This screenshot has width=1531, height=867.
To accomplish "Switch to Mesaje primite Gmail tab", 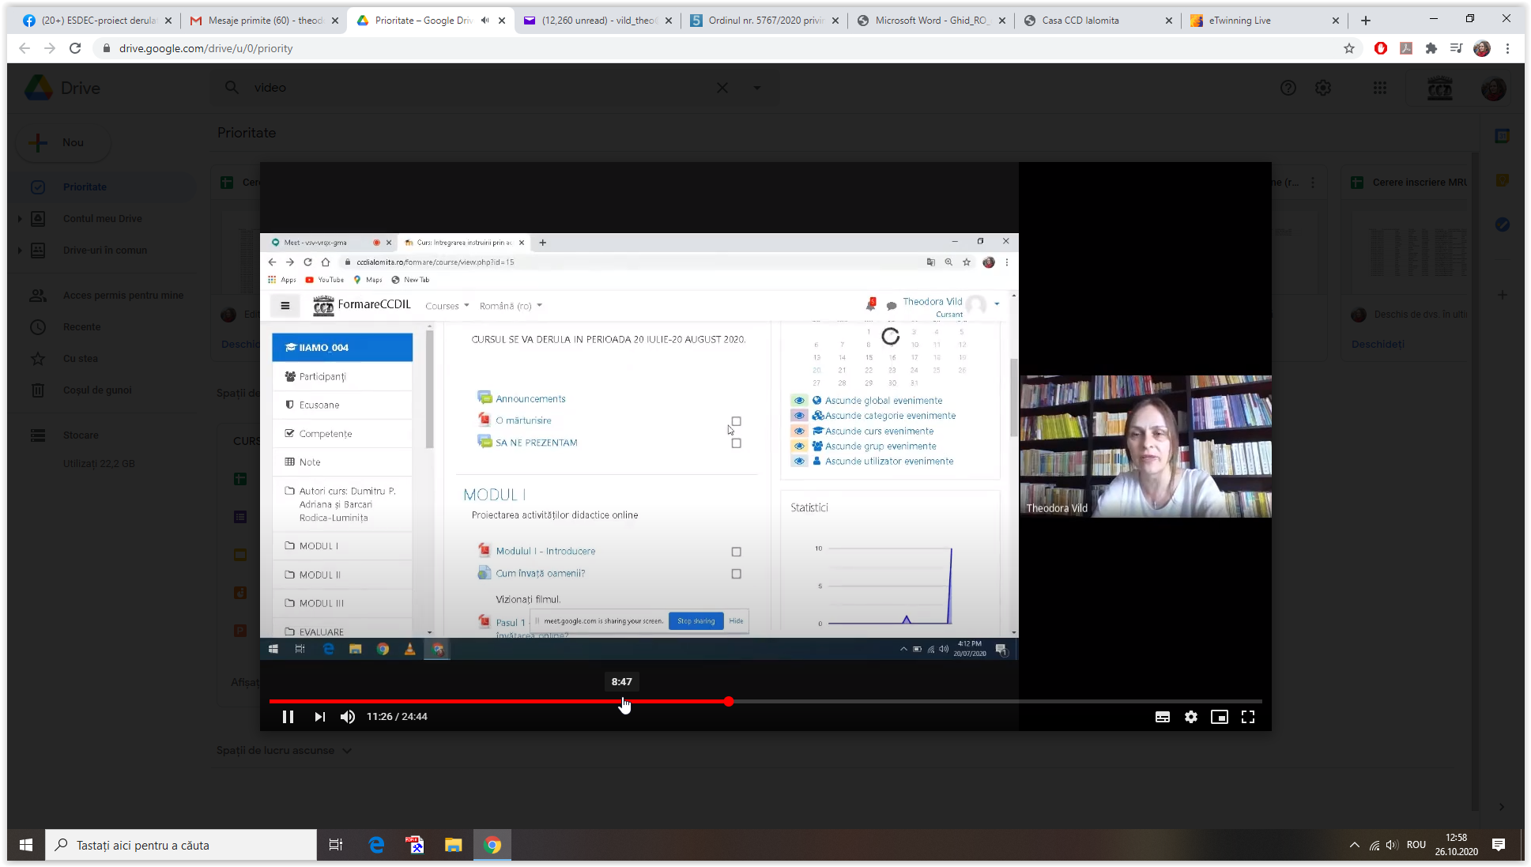I will [x=265, y=21].
